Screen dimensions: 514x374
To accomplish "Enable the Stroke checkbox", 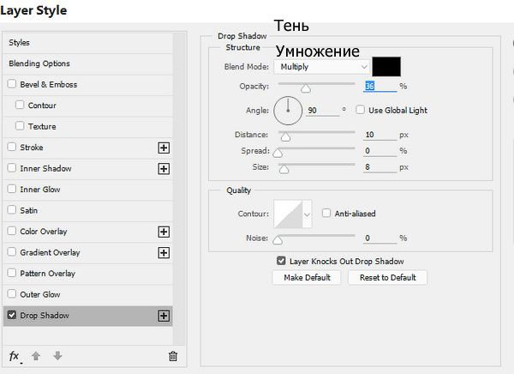I will (x=12, y=147).
